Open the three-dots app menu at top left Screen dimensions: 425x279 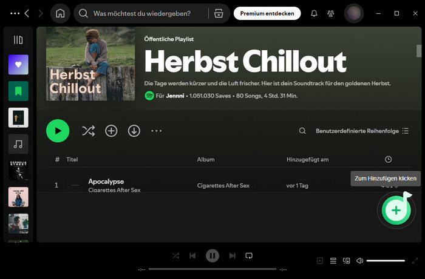[x=15, y=13]
